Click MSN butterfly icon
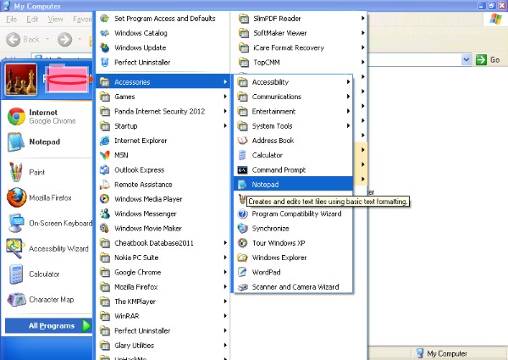Screen dimensions: 508x360 [x=105, y=155]
